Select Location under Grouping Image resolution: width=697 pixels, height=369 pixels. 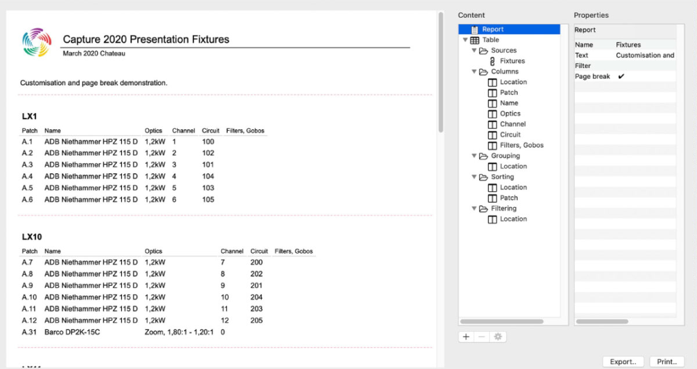[x=513, y=166]
